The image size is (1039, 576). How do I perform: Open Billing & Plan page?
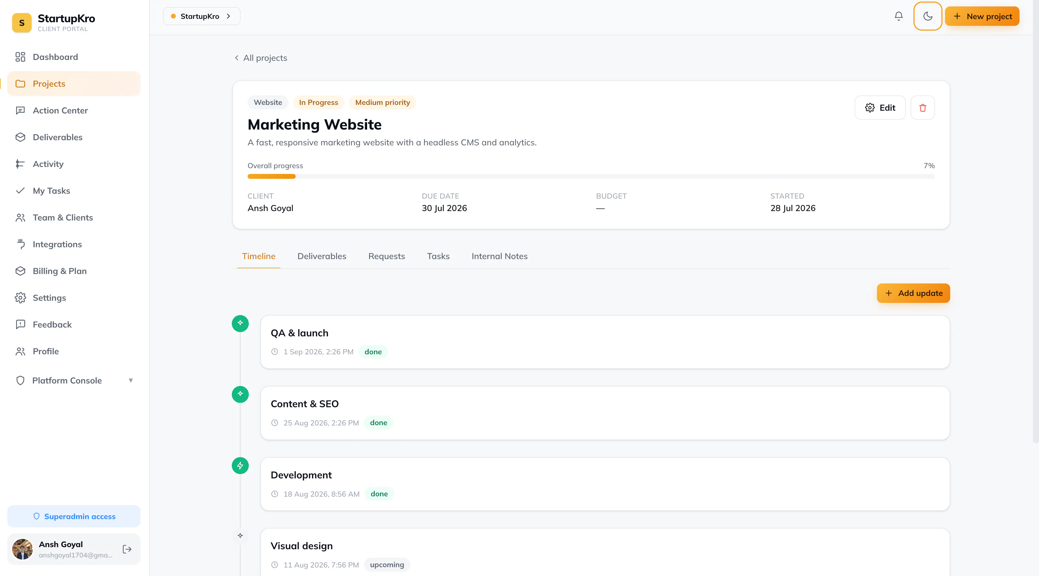point(74,271)
